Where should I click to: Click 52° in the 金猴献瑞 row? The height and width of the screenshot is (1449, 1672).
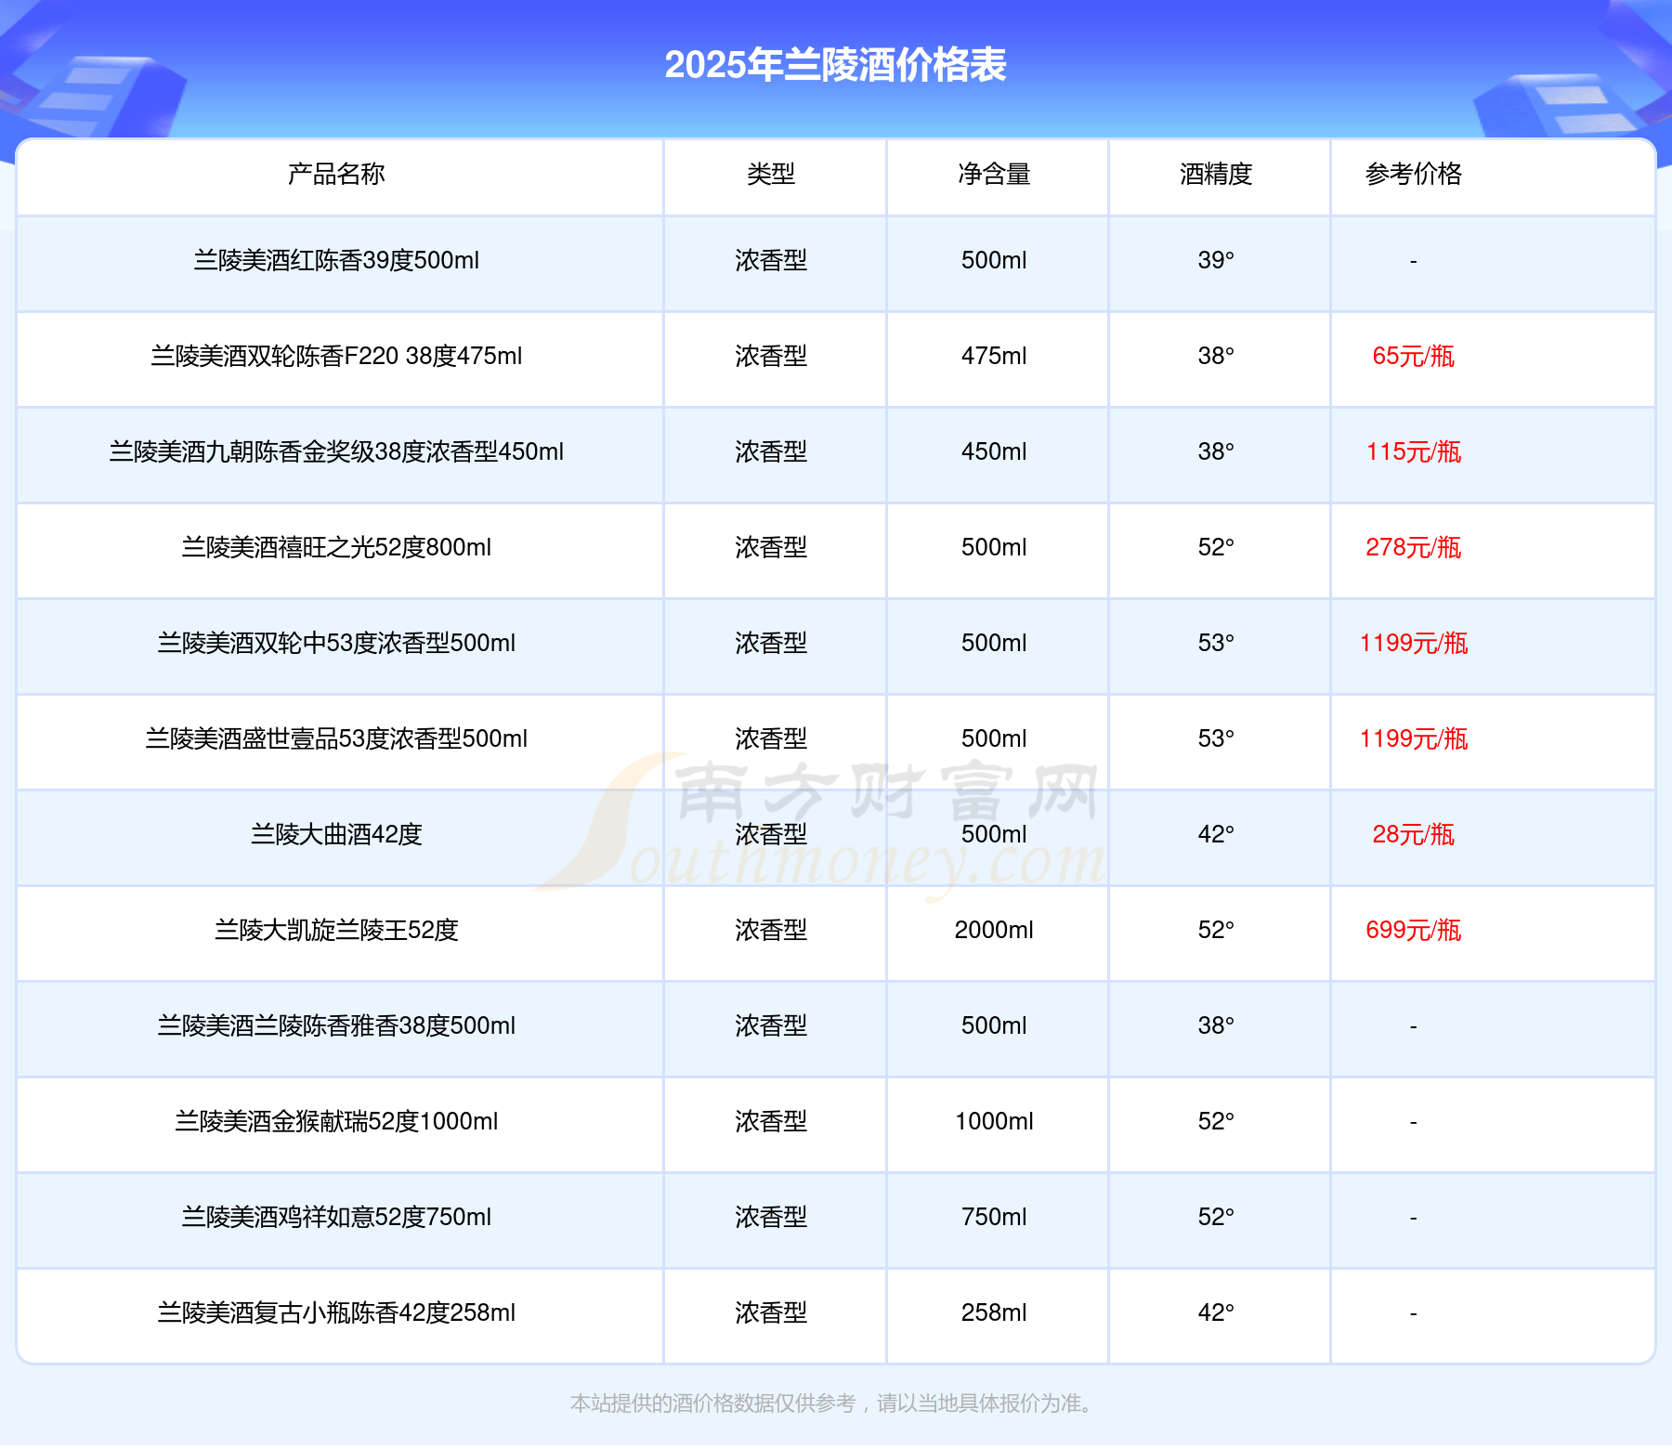point(1216,1121)
